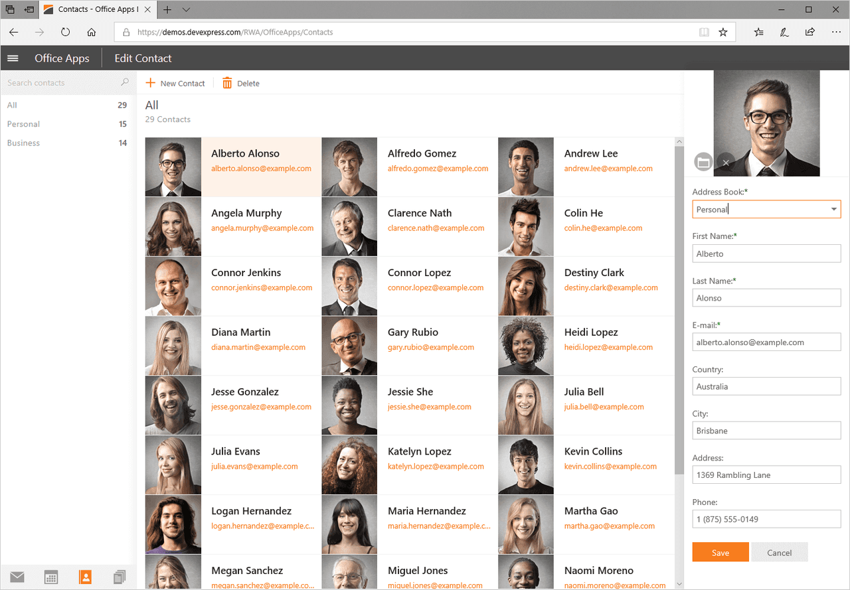Open the Calendar module icon
The image size is (850, 590).
[x=51, y=577]
